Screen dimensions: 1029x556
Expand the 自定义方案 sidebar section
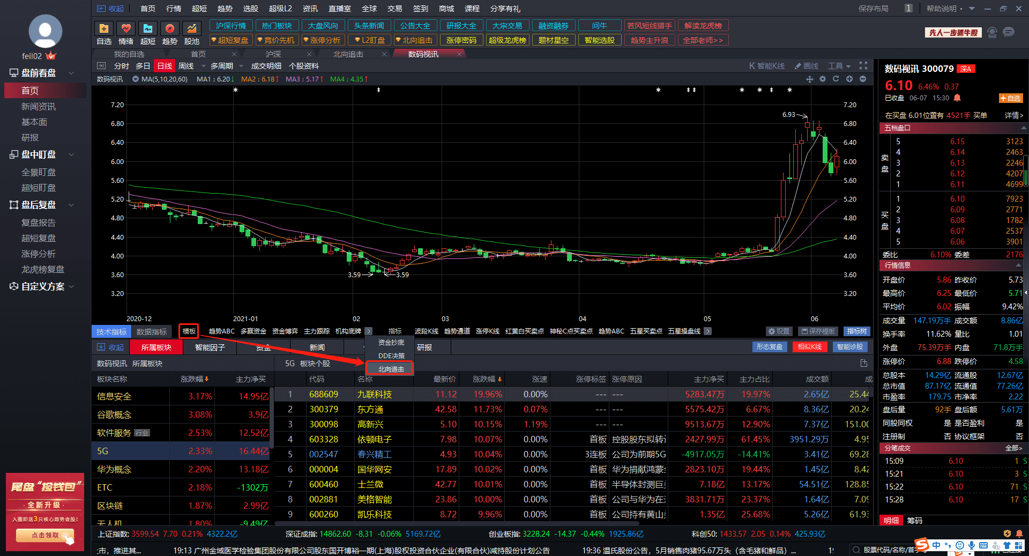coord(71,286)
